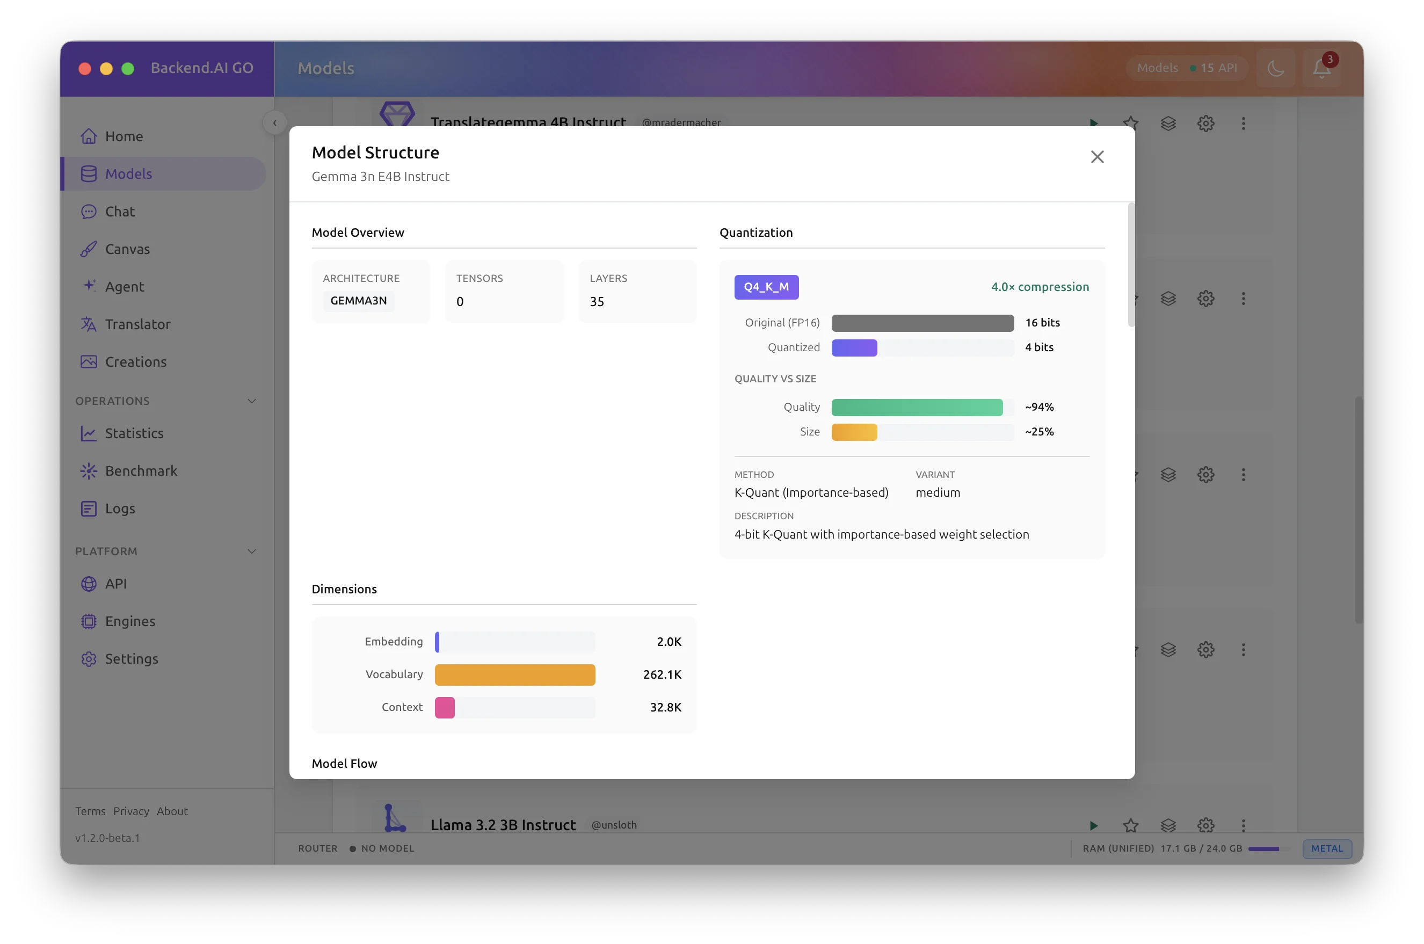
Task: Toggle dark mode moon icon
Action: (1275, 68)
